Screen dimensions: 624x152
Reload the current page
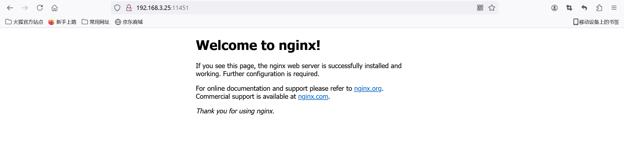[x=40, y=8]
